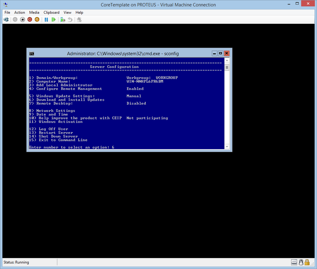Click the cmd.exe window system menu icon

(32, 54)
